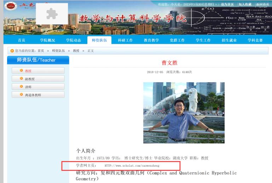This screenshot has height=183, width=272.
Task: Select the 科研工作 navigation tab
Action: pyautogui.click(x=125, y=40)
